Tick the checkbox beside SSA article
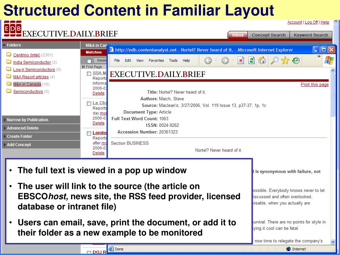The height and width of the screenshot is (255, 340). coord(89,74)
